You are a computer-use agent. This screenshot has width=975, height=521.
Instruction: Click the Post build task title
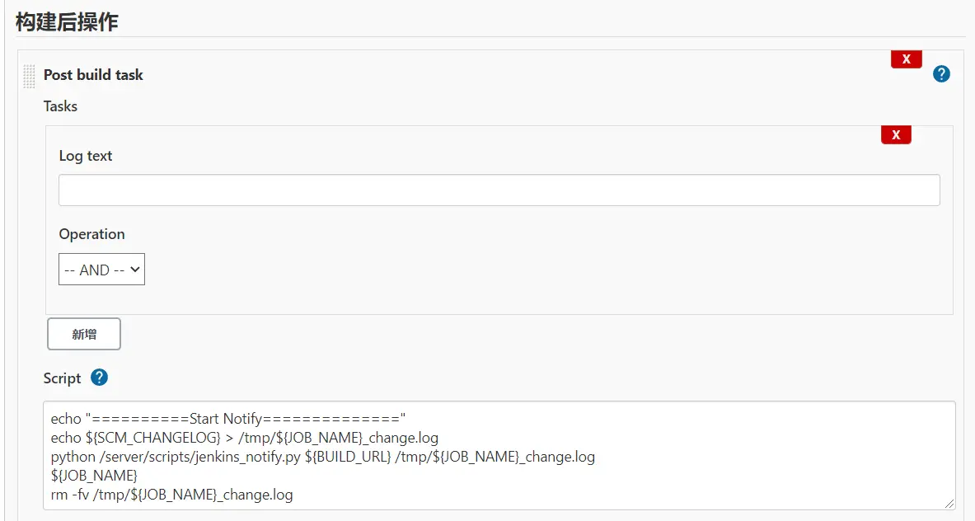(93, 75)
